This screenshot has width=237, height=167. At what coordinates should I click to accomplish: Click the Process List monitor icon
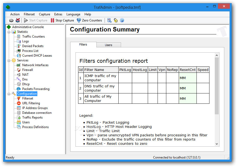[19, 51]
